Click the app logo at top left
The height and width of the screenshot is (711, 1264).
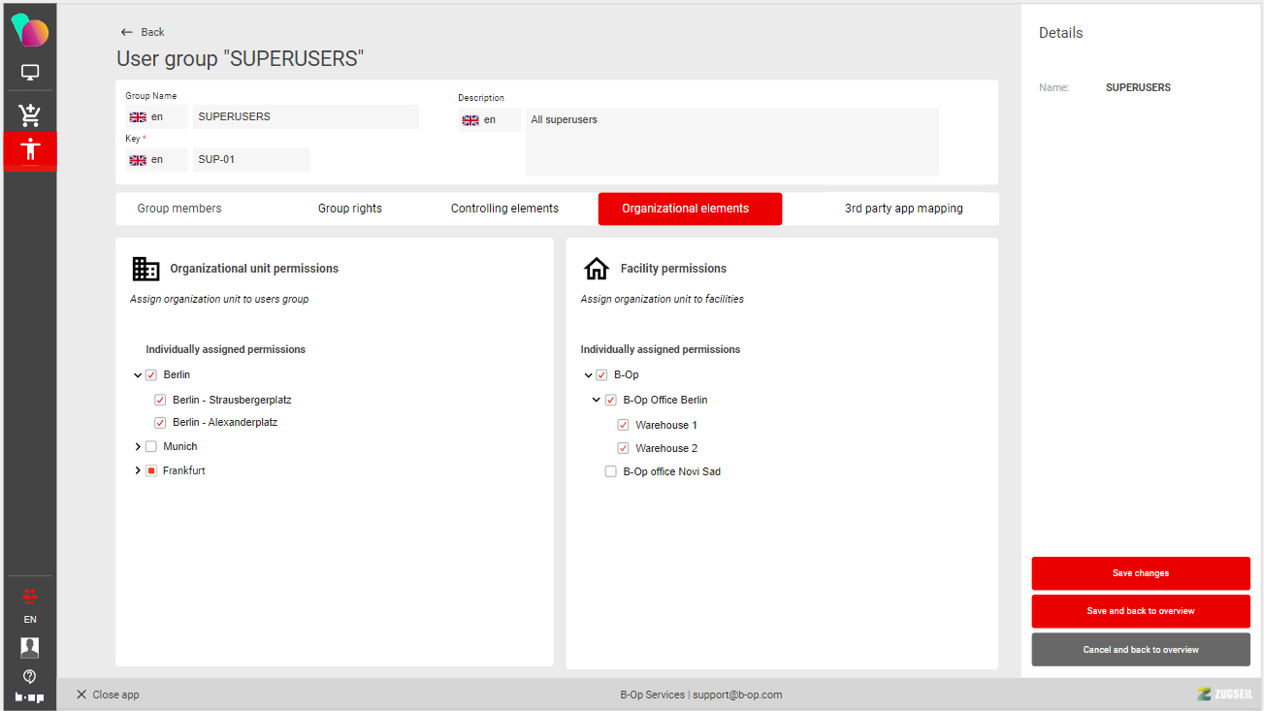30,30
